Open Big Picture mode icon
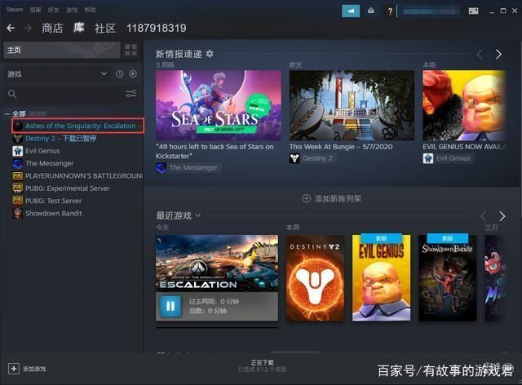Screen dimensions: 522x385 tap(473, 11)
